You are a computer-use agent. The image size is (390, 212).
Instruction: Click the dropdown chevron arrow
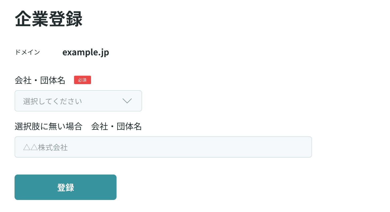point(127,101)
